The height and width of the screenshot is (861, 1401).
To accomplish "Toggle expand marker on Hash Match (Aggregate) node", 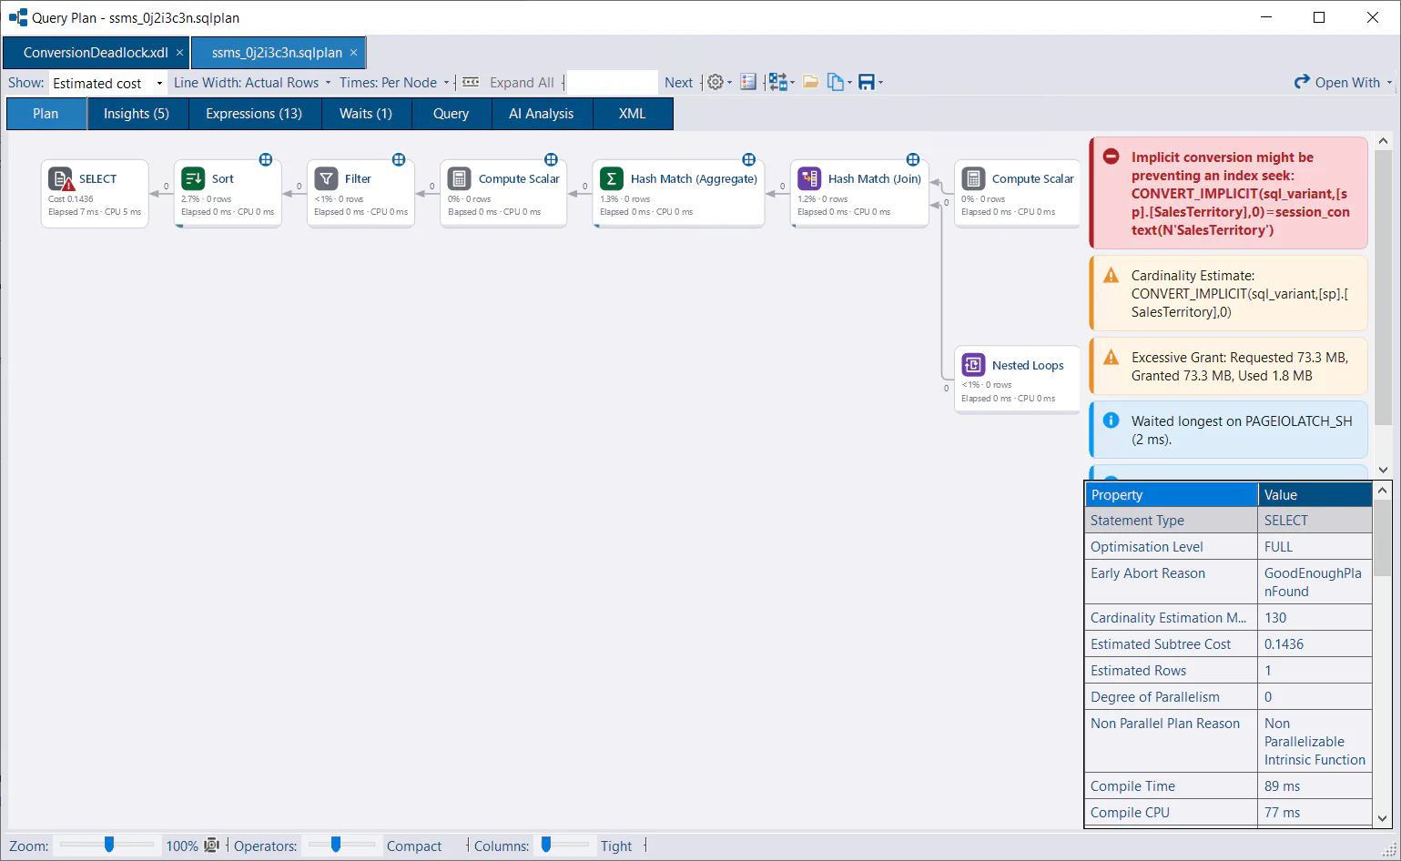I will (748, 159).
